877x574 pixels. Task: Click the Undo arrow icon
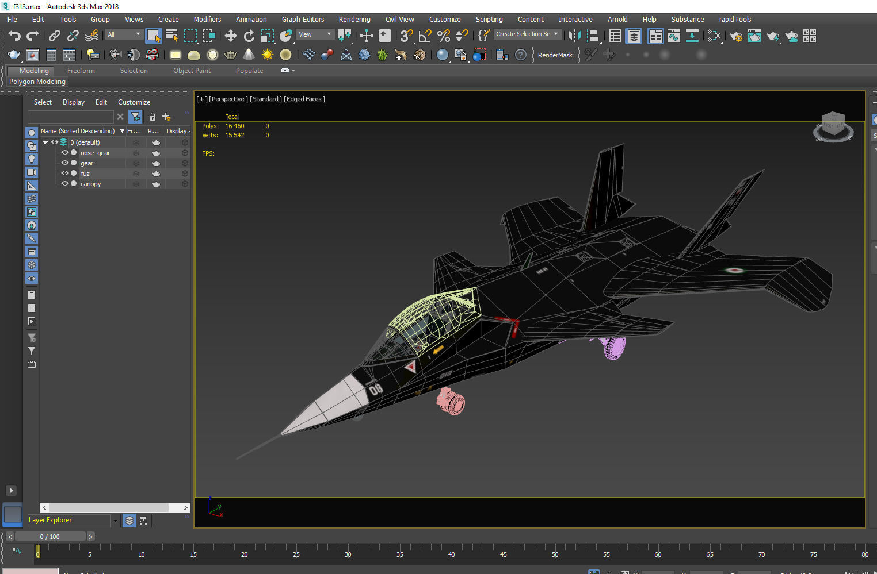pyautogui.click(x=14, y=36)
